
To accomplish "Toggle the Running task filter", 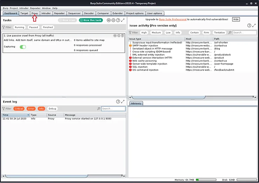I will [19, 27].
